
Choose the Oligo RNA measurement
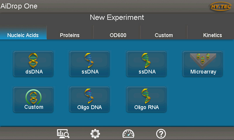point(146,99)
